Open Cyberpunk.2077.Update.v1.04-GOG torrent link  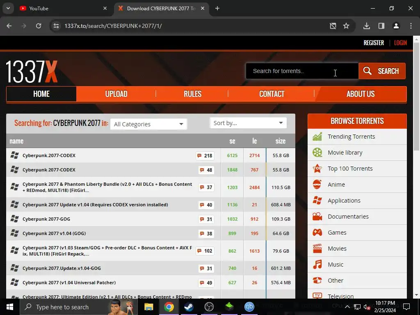(62, 268)
